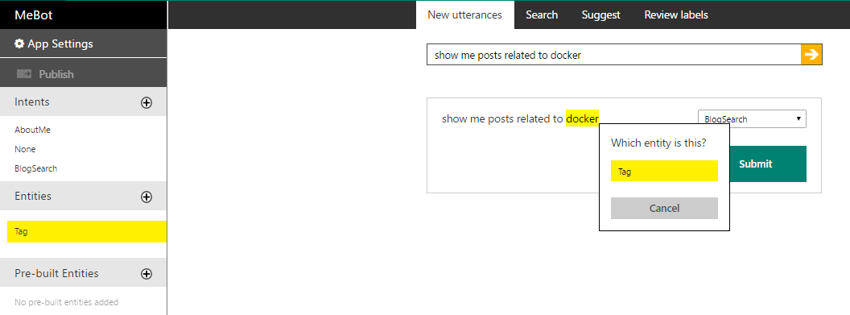Click the gear icon beside App Settings
The width and height of the screenshot is (850, 315).
tap(19, 44)
